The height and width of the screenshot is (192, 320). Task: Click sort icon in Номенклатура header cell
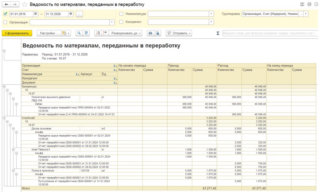(77, 74)
